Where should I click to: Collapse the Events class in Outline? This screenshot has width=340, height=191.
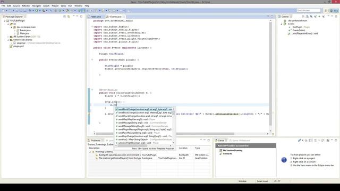click(x=282, y=24)
